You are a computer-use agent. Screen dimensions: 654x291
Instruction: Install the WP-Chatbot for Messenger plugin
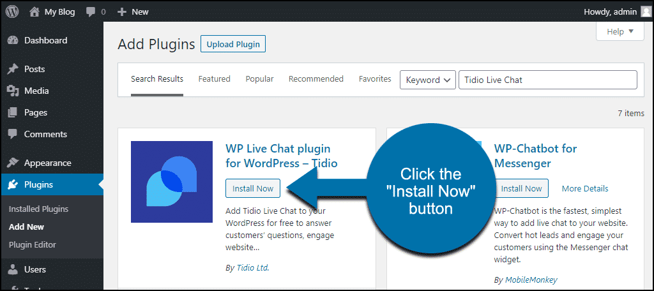[x=521, y=188]
